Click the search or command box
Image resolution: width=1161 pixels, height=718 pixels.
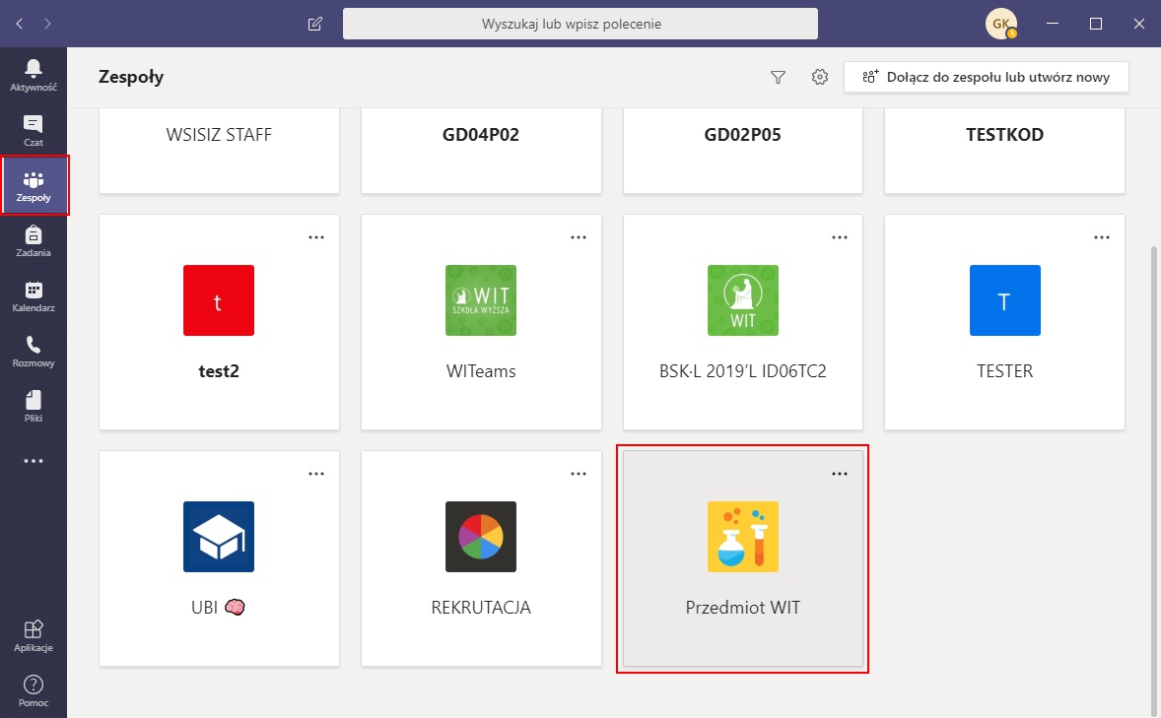580,24
